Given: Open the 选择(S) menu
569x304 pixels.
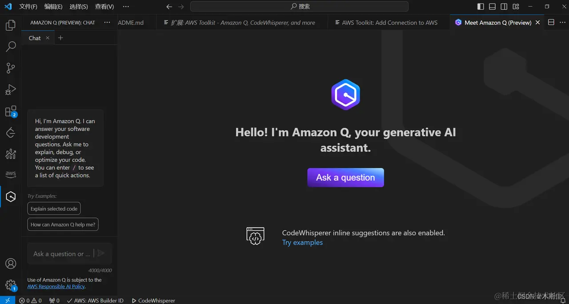Looking at the screenshot, I should (79, 7).
